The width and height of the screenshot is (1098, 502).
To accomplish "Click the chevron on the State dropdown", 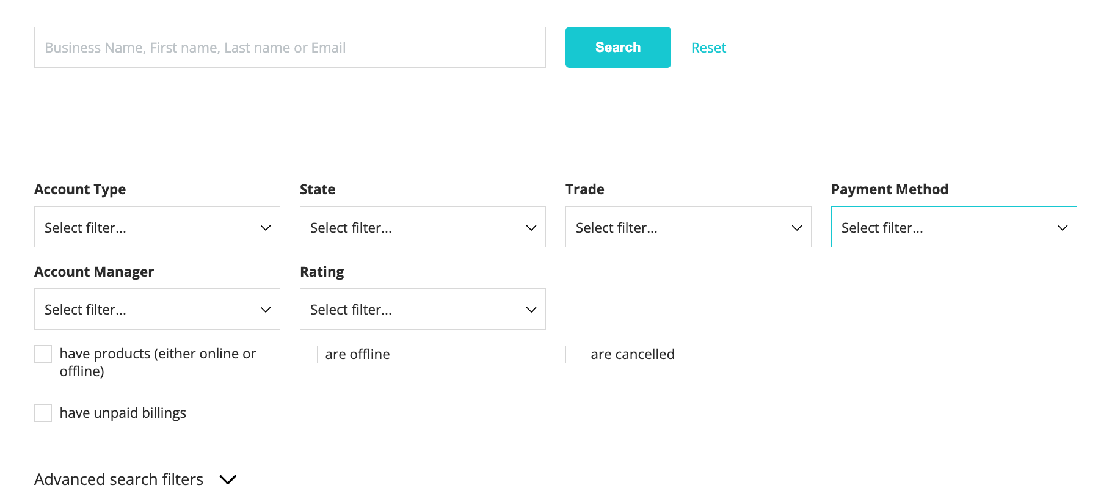I will (530, 227).
